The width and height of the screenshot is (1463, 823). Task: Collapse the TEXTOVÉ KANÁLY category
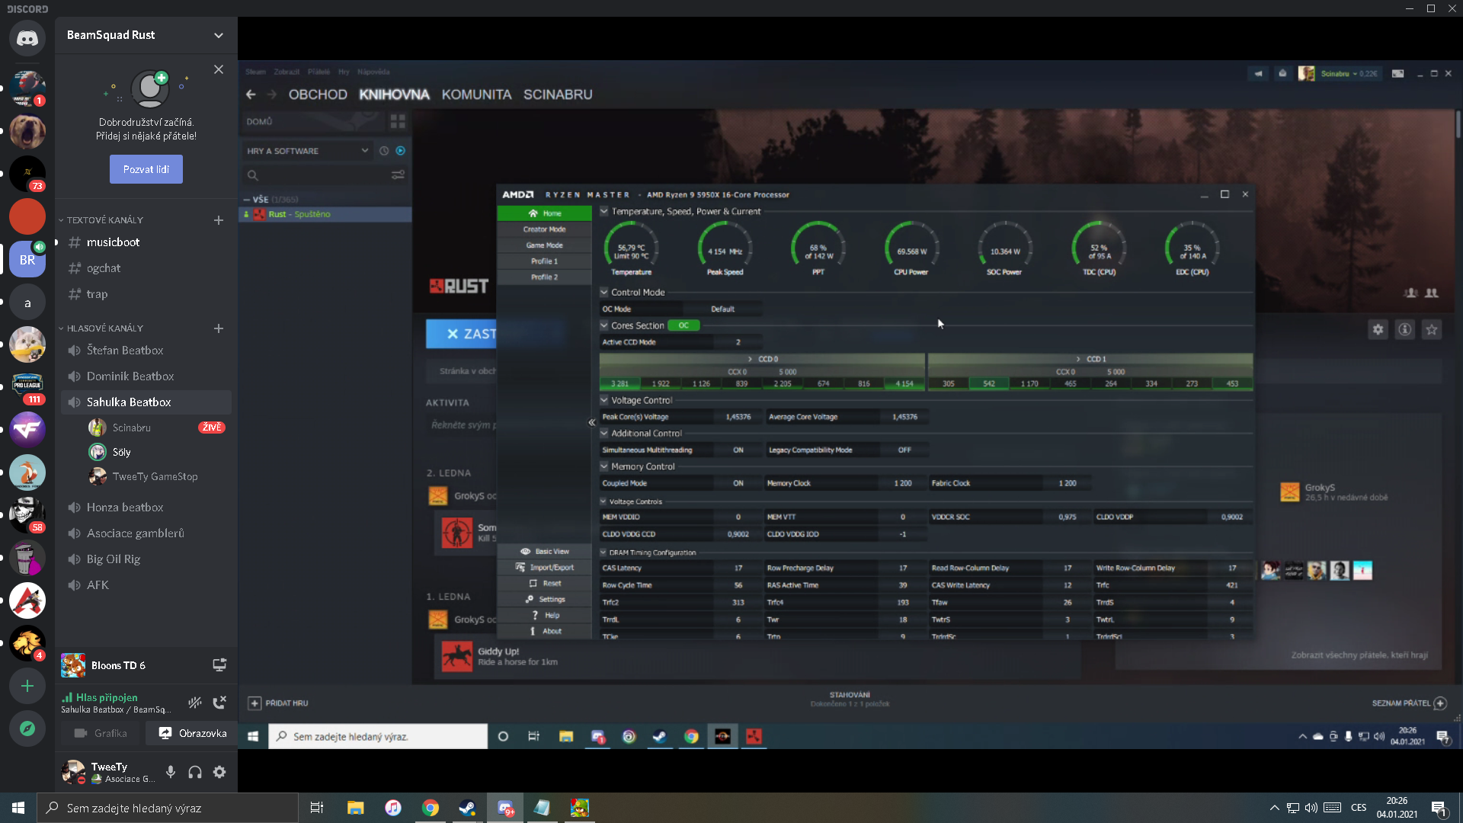tap(105, 220)
